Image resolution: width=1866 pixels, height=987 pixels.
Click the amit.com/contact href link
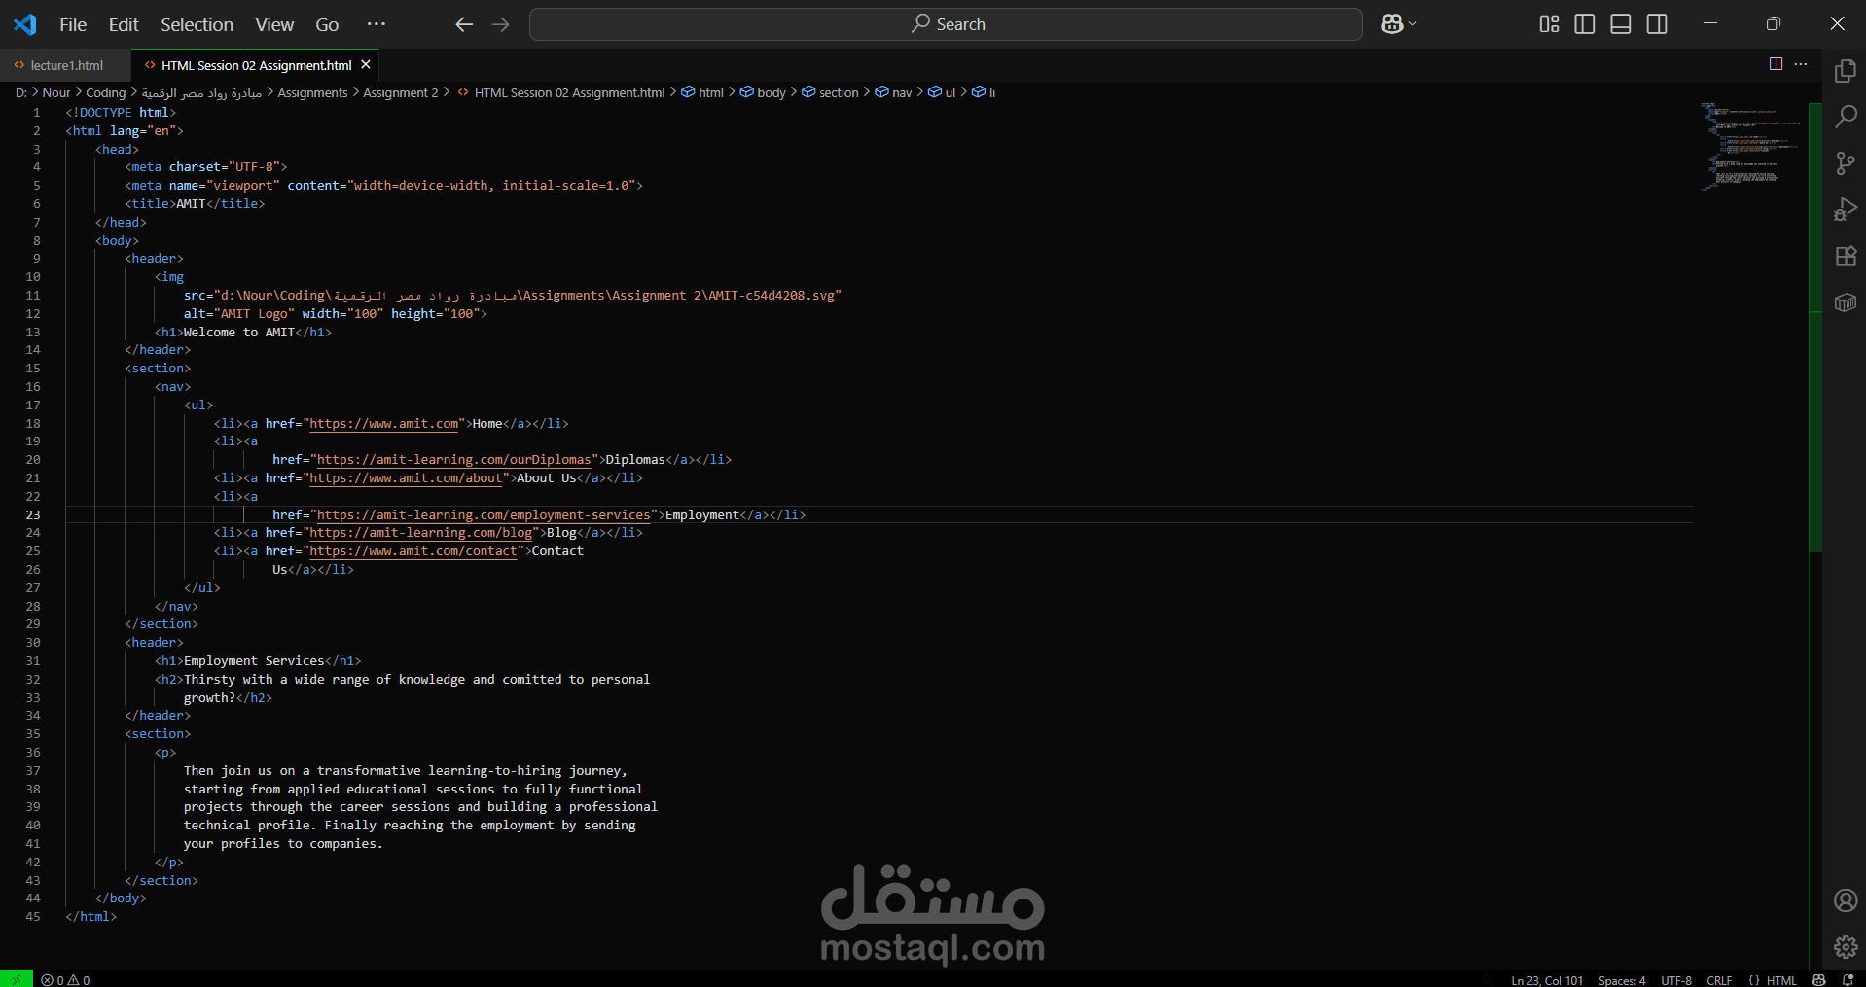[x=413, y=551]
